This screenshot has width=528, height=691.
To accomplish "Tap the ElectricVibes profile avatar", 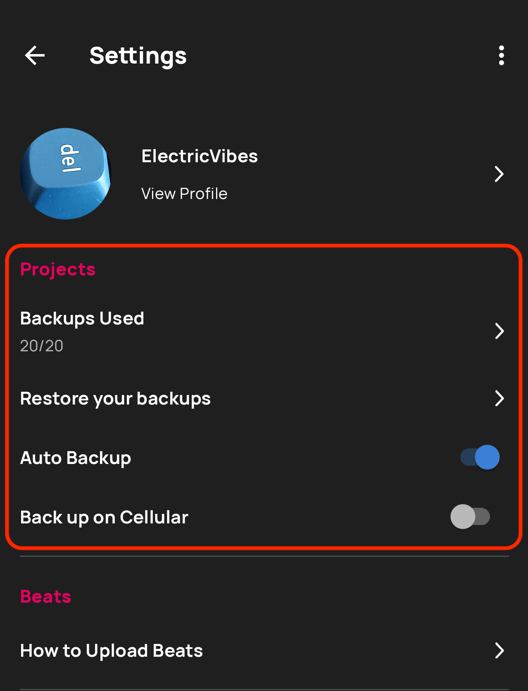I will pyautogui.click(x=66, y=174).
